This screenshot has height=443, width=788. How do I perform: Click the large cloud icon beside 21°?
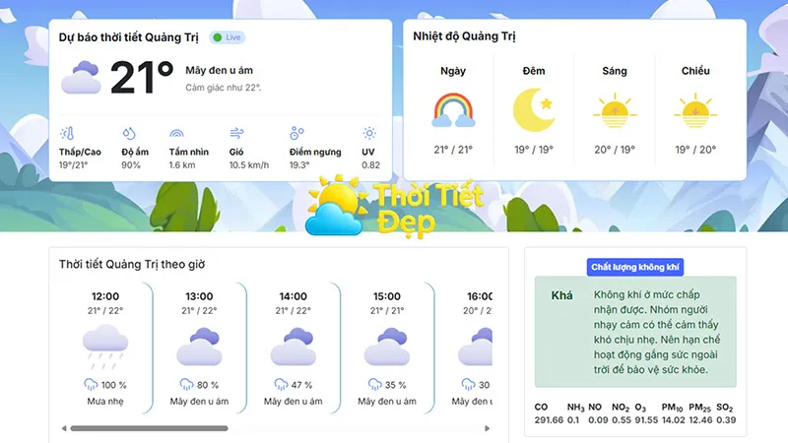tap(81, 77)
